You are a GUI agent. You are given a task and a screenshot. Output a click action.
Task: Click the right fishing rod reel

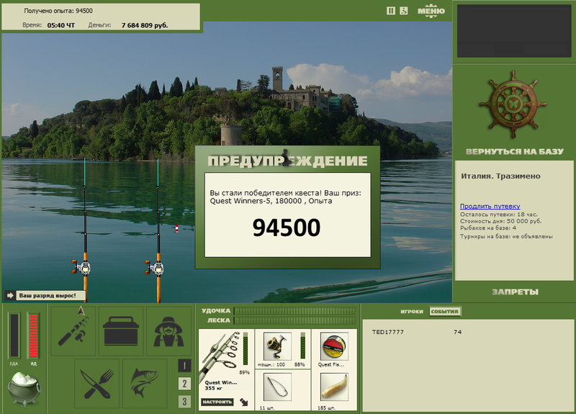(x=155, y=267)
